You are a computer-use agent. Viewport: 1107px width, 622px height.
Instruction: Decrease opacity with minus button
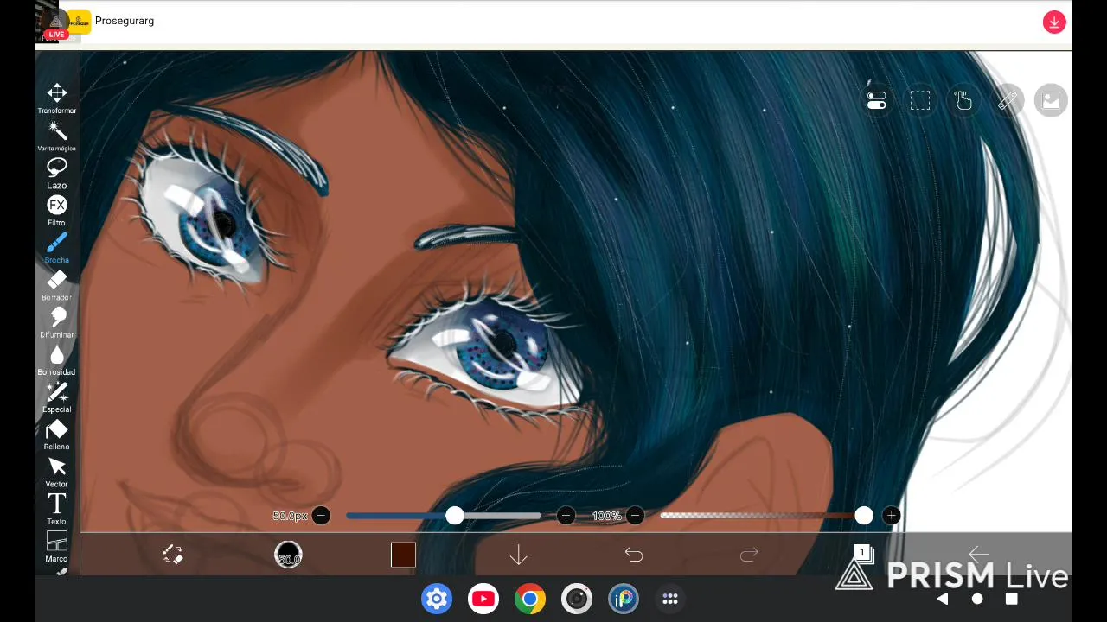635,516
